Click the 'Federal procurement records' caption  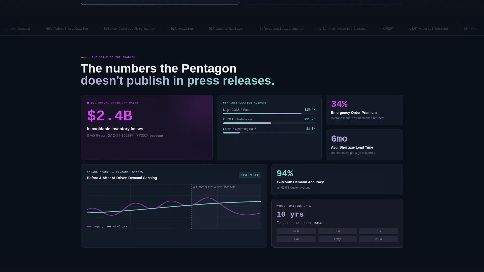(x=299, y=223)
